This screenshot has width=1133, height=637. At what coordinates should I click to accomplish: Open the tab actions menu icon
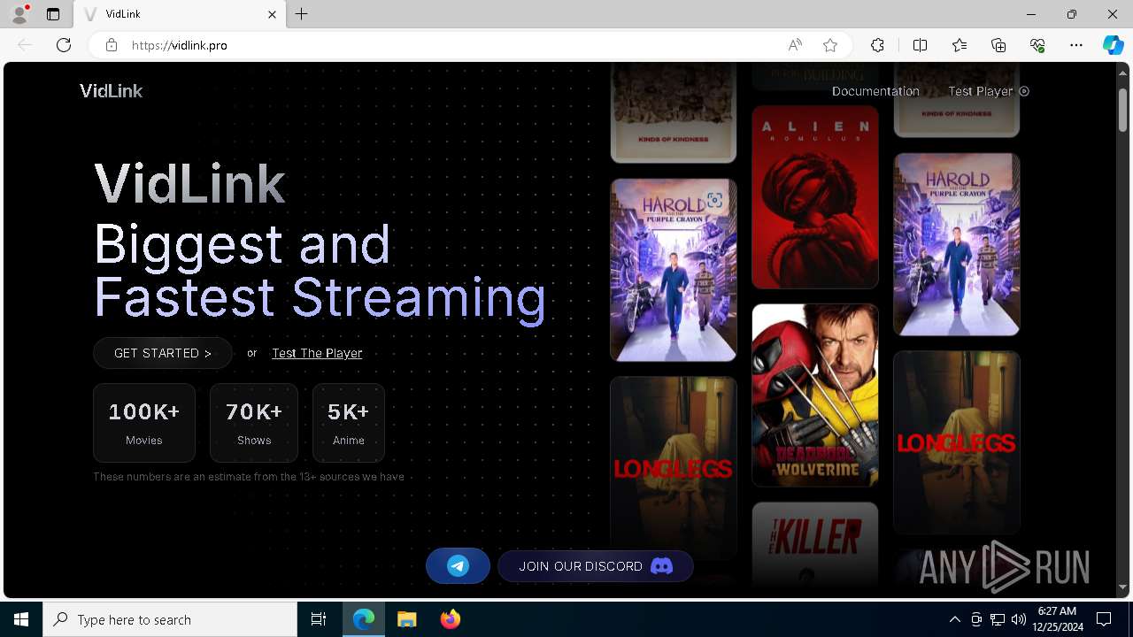tap(53, 14)
